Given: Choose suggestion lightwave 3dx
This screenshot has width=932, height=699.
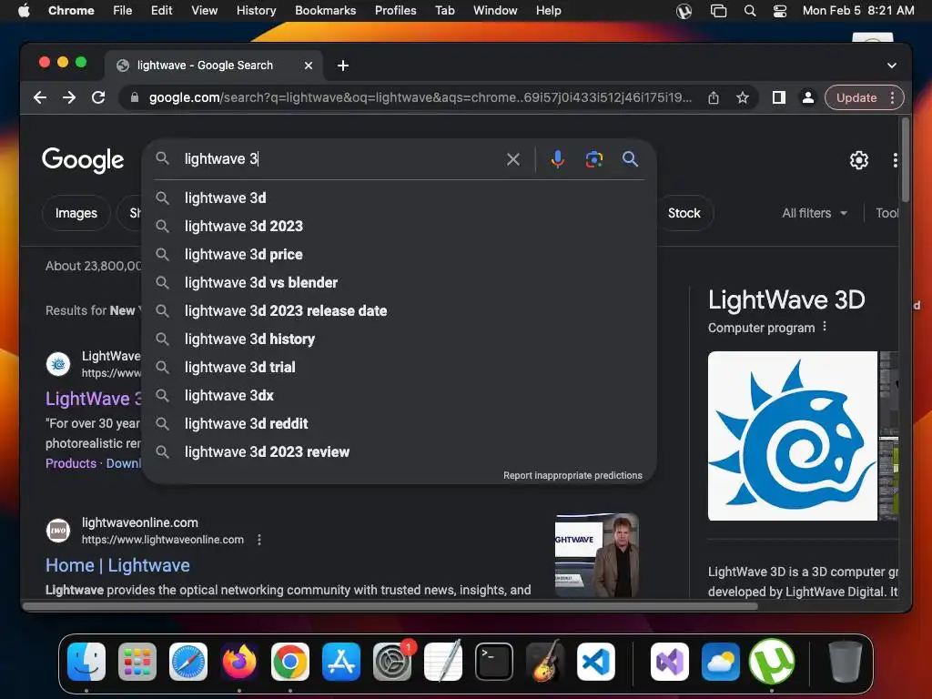Looking at the screenshot, I should click(x=400, y=395).
